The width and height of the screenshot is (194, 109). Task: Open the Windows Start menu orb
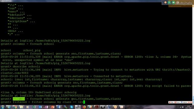3,107
